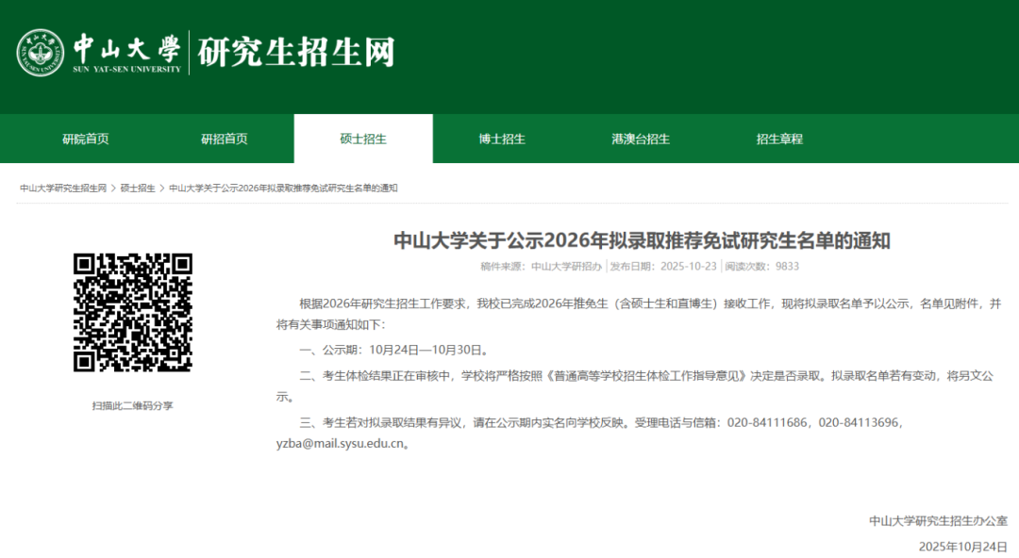Click email yzba@mail.sysu.edu.cn

pyautogui.click(x=340, y=444)
